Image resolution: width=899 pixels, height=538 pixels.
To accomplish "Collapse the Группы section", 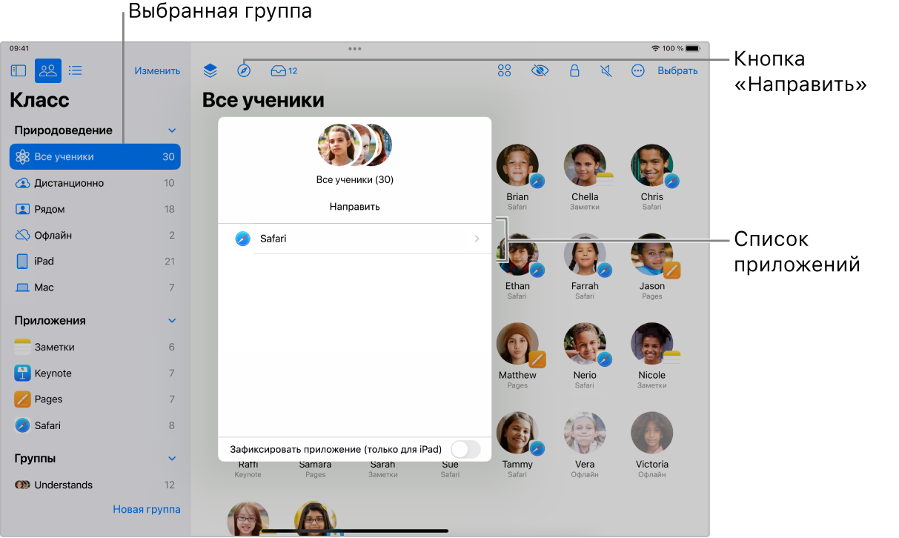I will coord(172,458).
